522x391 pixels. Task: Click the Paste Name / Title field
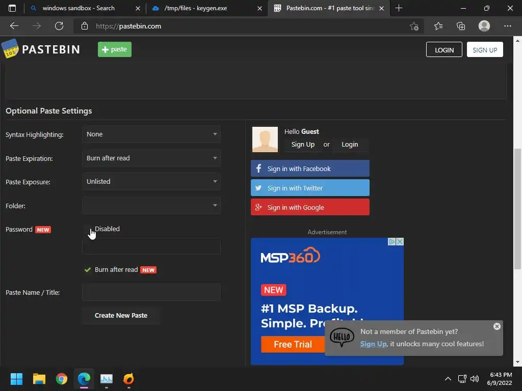(x=151, y=293)
